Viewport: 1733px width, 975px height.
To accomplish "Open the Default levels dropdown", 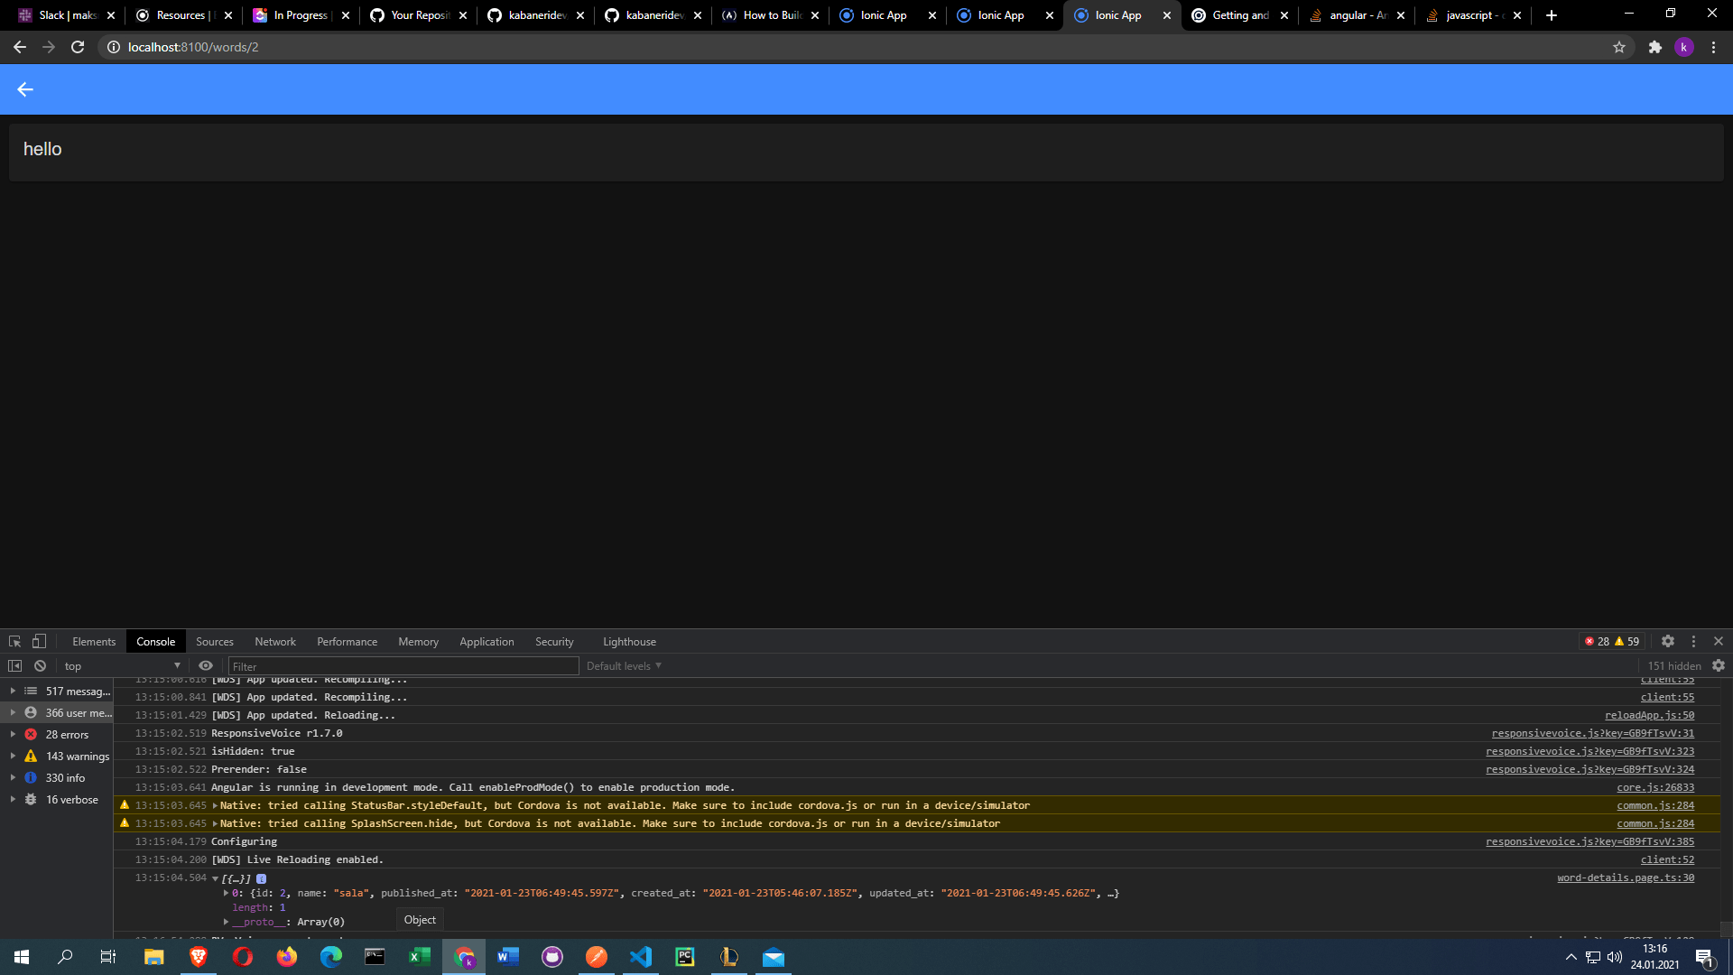I will pos(624,666).
